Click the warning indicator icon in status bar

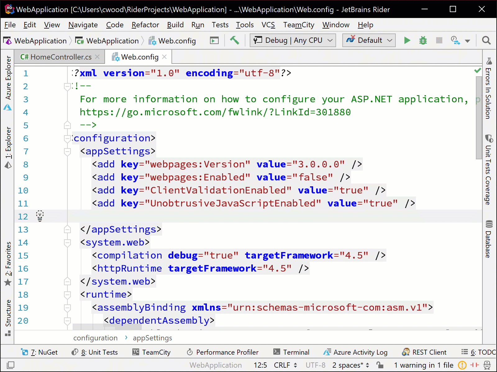[x=462, y=365]
